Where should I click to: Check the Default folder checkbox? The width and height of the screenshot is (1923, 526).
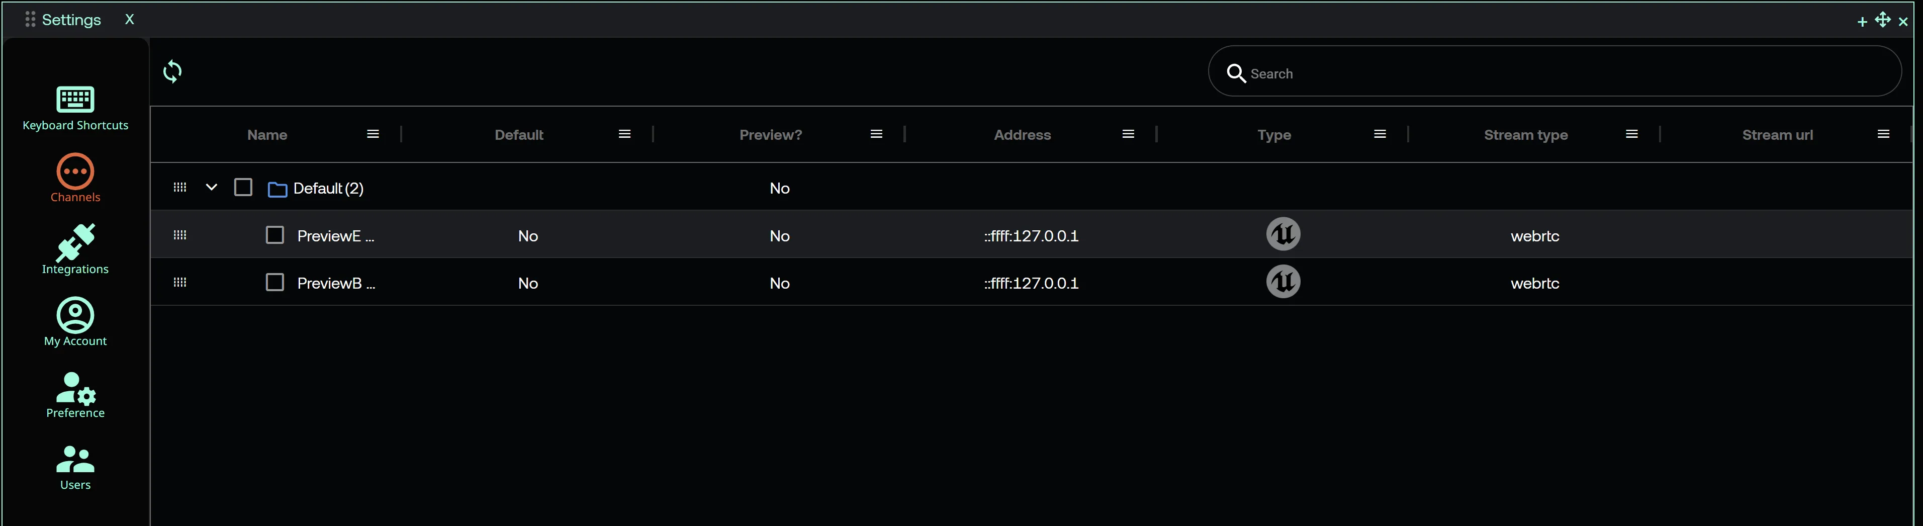[243, 188]
